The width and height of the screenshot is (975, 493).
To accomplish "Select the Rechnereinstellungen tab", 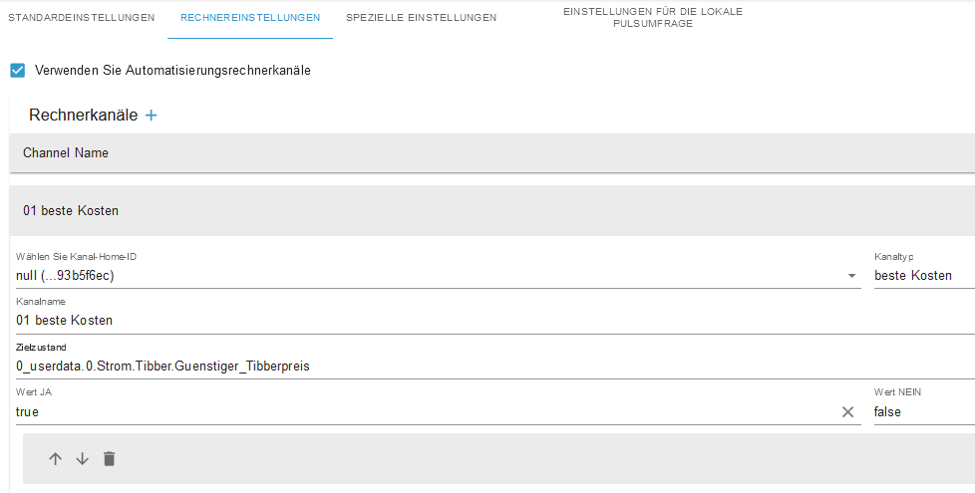I will click(x=250, y=18).
